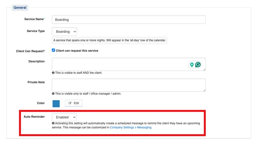Click the Private Note label
This screenshot has height=141, width=254.
tap(36, 82)
